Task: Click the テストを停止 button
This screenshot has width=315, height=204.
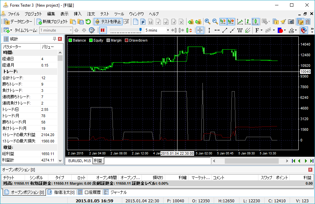Action: pyautogui.click(x=108, y=22)
